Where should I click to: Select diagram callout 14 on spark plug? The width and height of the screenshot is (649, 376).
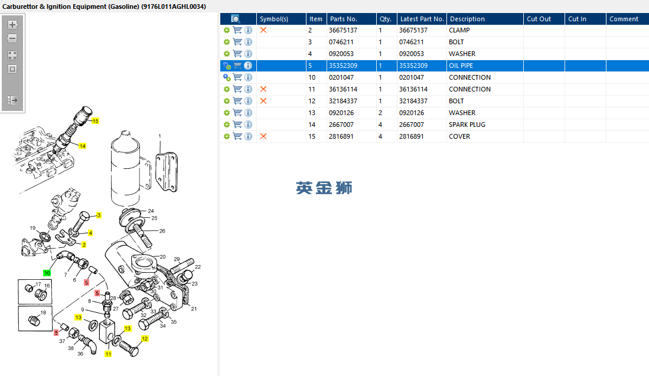[x=82, y=146]
